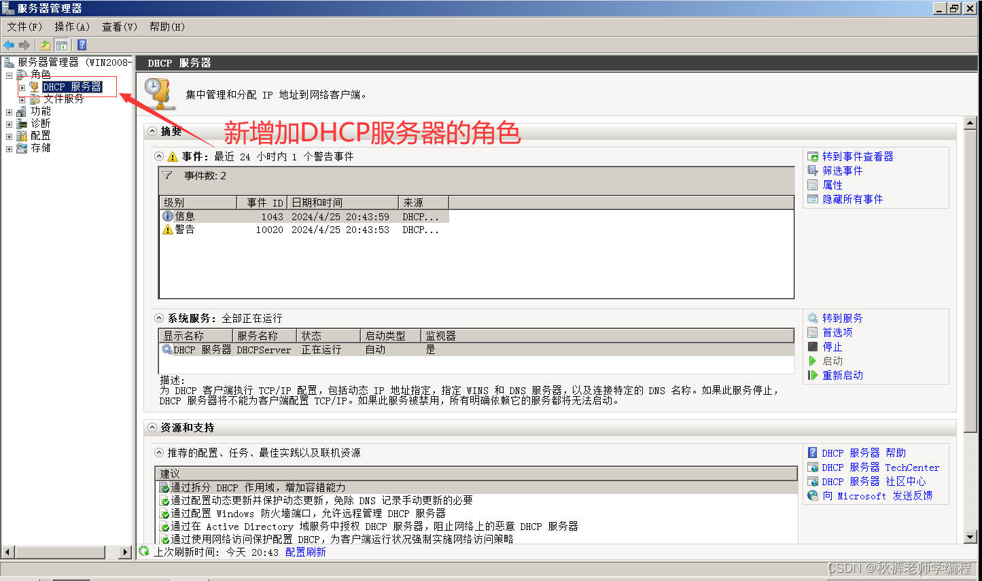982x581 pixels.
Task: Click the tree pane right scroll arrow
Action: [124, 552]
